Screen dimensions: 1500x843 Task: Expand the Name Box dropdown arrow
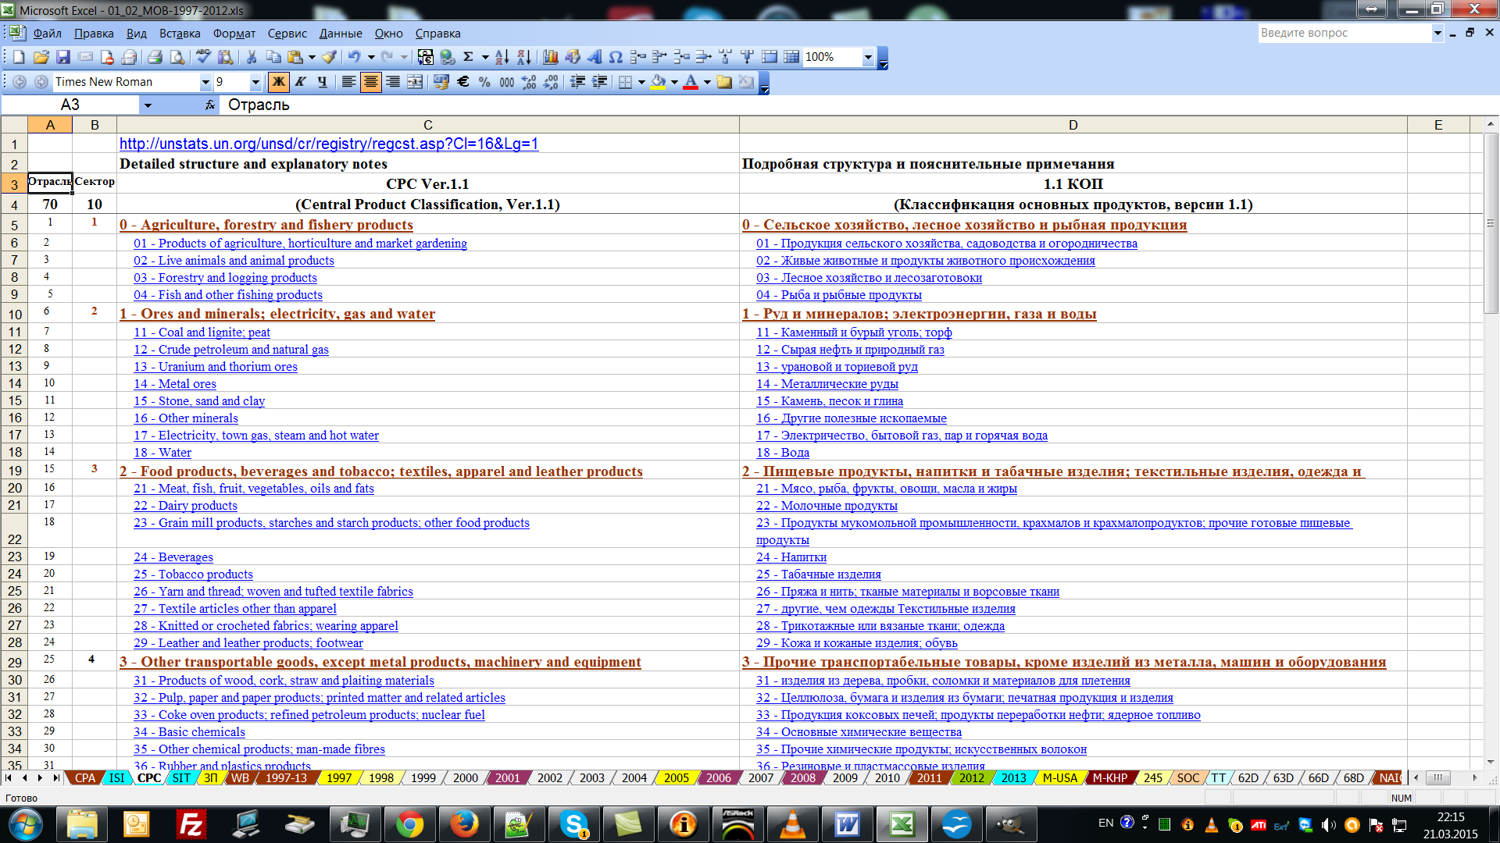coord(148,105)
